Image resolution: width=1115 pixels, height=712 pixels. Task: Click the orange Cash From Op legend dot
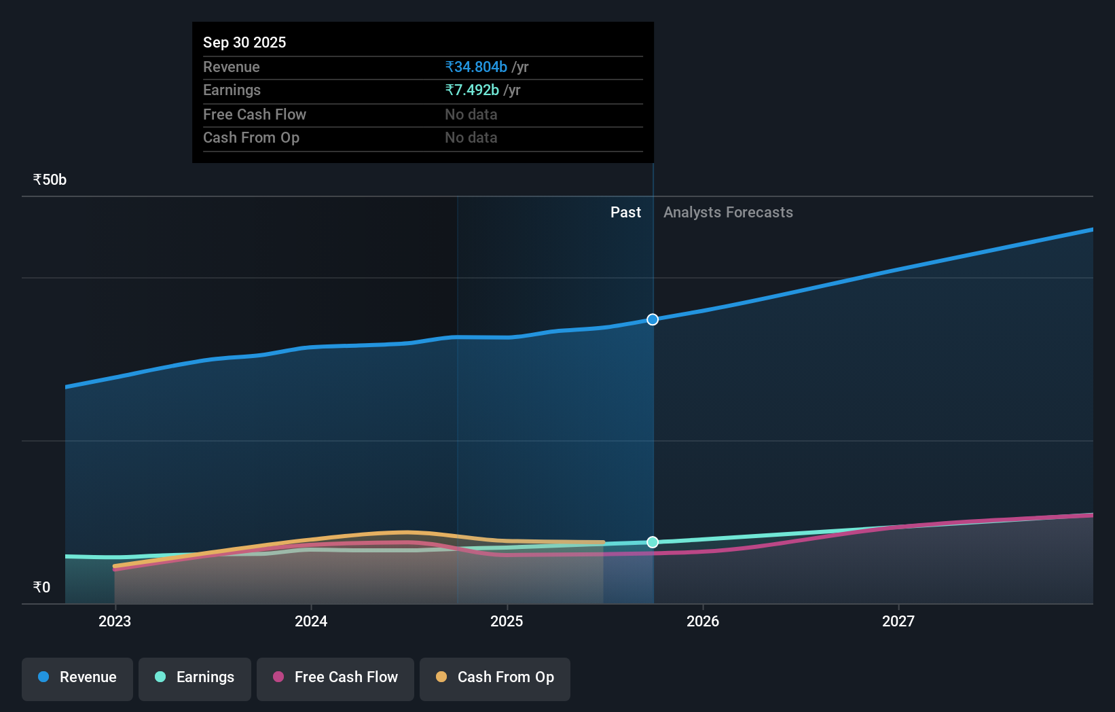tap(441, 677)
